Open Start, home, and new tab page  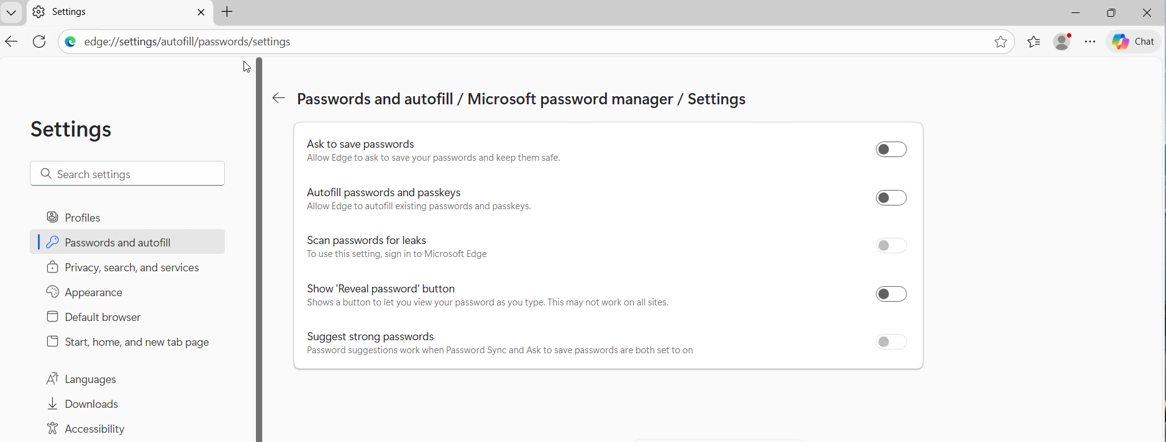[127, 341]
